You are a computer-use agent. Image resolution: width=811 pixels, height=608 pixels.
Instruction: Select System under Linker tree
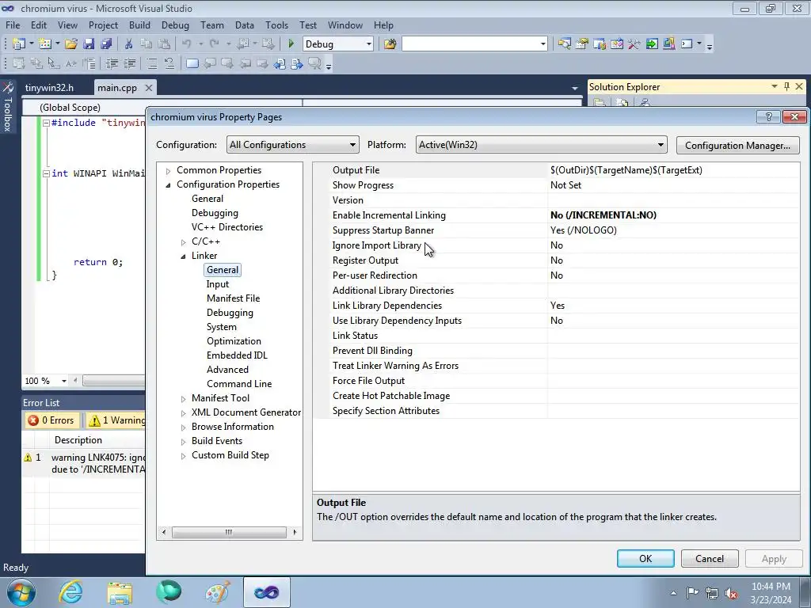[x=222, y=327]
